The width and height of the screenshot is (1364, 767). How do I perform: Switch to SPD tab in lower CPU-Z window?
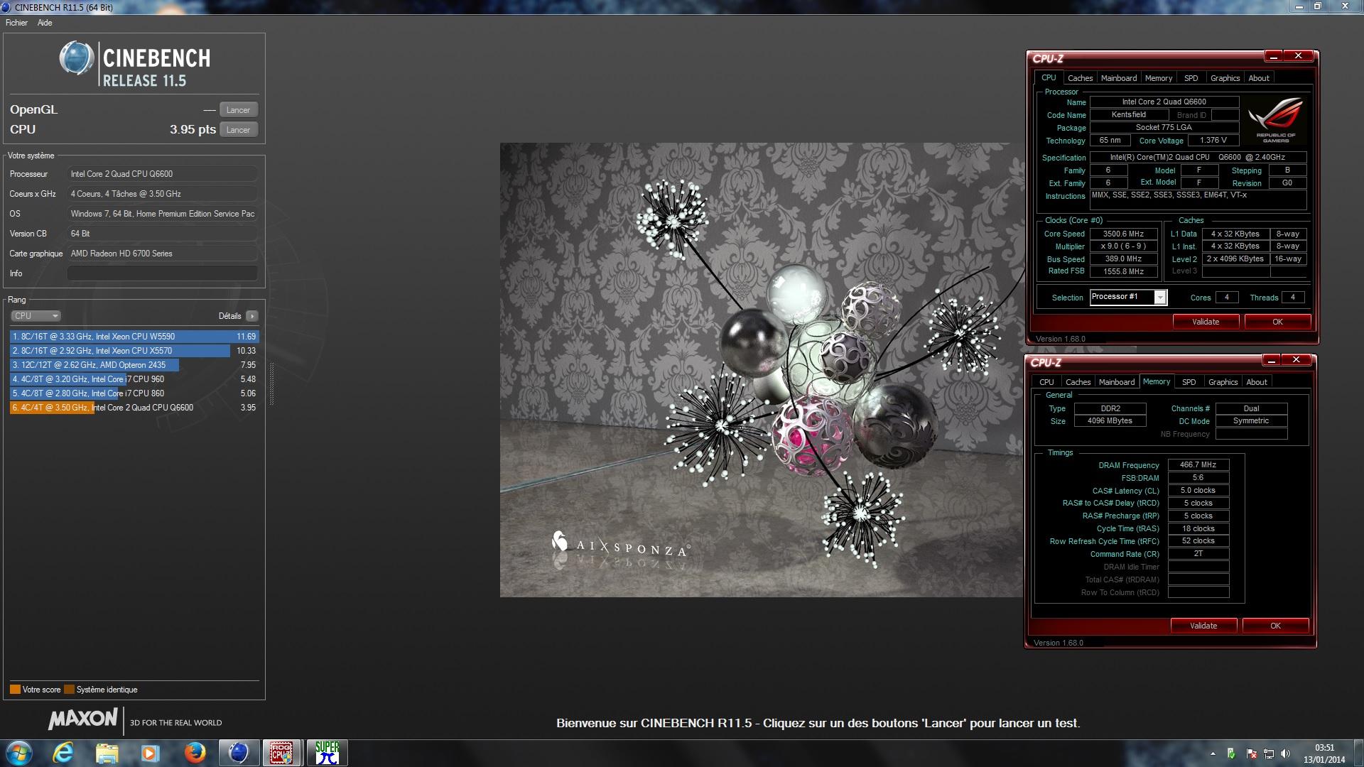(1189, 382)
